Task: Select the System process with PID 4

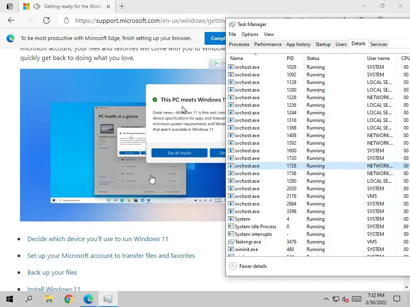Action: tap(318, 219)
